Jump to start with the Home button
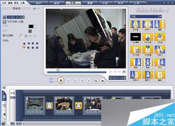Screen dimensions: 175x126 pos(68,81)
